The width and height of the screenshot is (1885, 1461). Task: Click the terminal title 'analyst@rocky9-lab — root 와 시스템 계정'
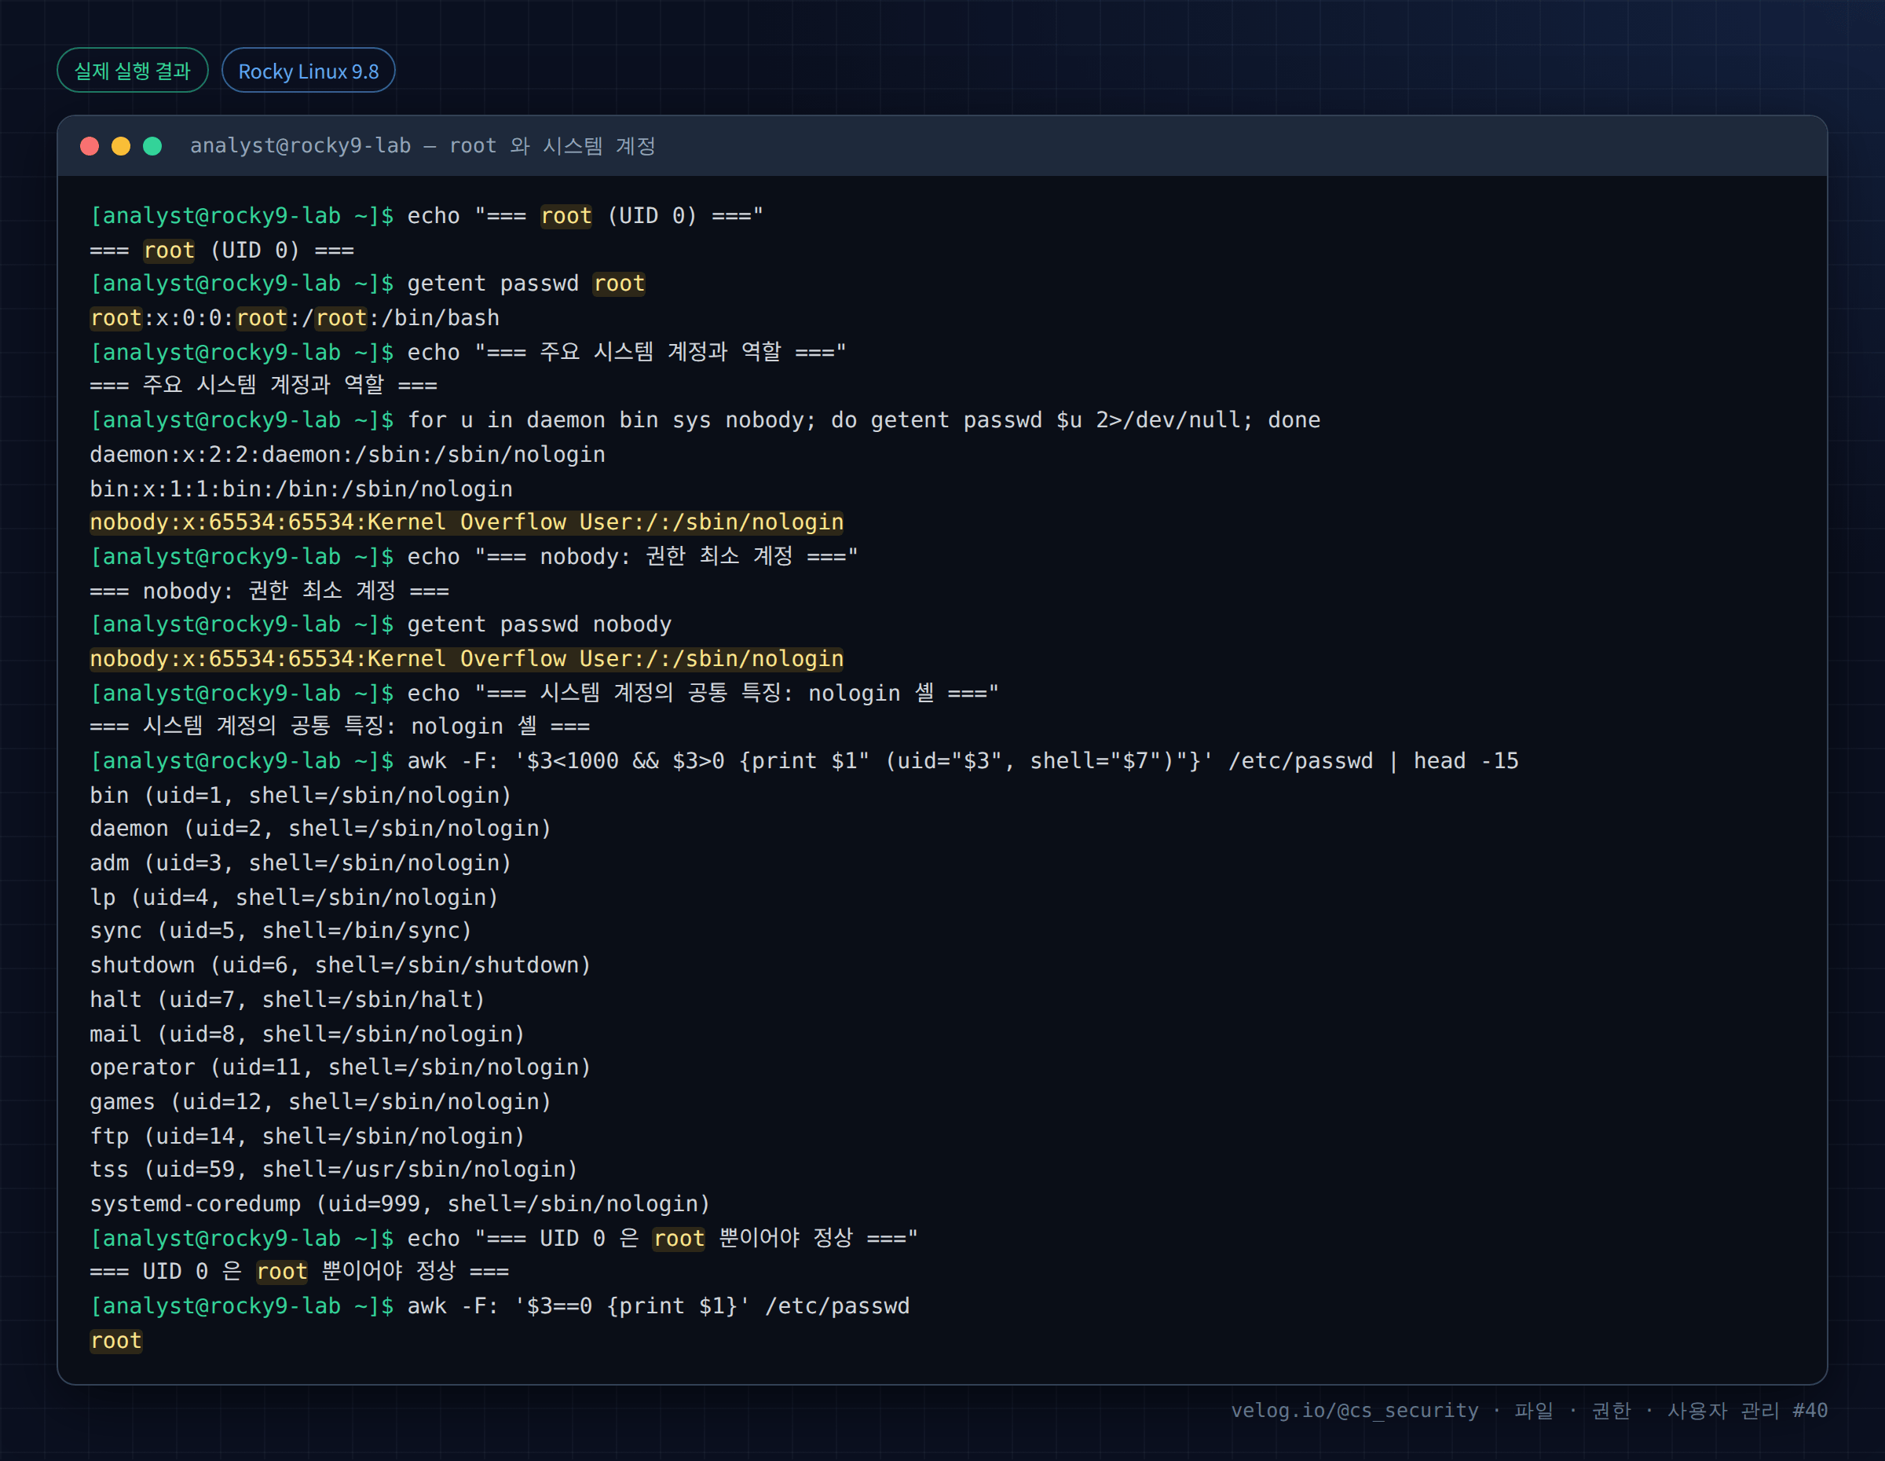[x=423, y=146]
